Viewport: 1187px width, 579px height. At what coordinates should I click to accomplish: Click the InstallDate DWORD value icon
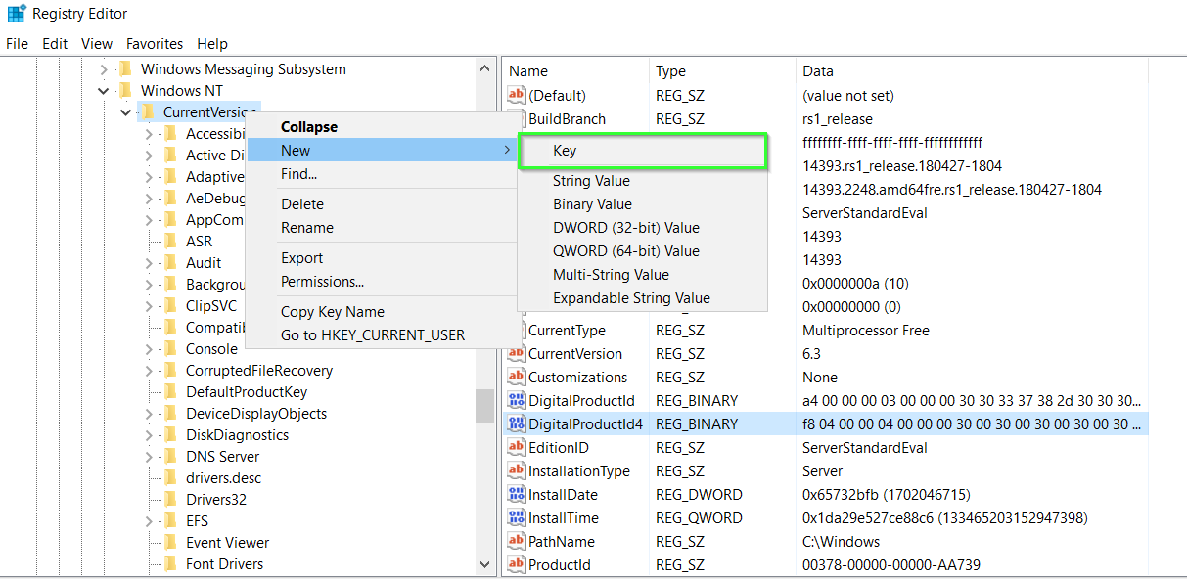click(517, 495)
